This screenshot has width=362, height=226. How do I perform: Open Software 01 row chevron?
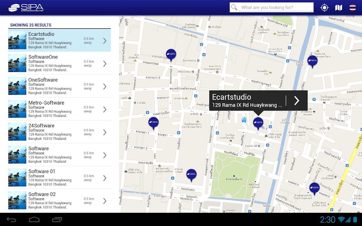(x=105, y=178)
